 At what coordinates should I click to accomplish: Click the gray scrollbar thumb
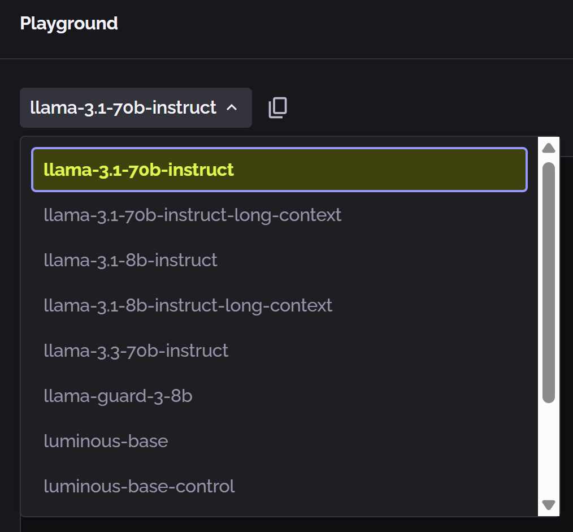coord(548,283)
